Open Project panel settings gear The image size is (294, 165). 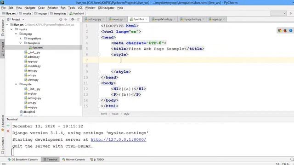[x=73, y=19]
